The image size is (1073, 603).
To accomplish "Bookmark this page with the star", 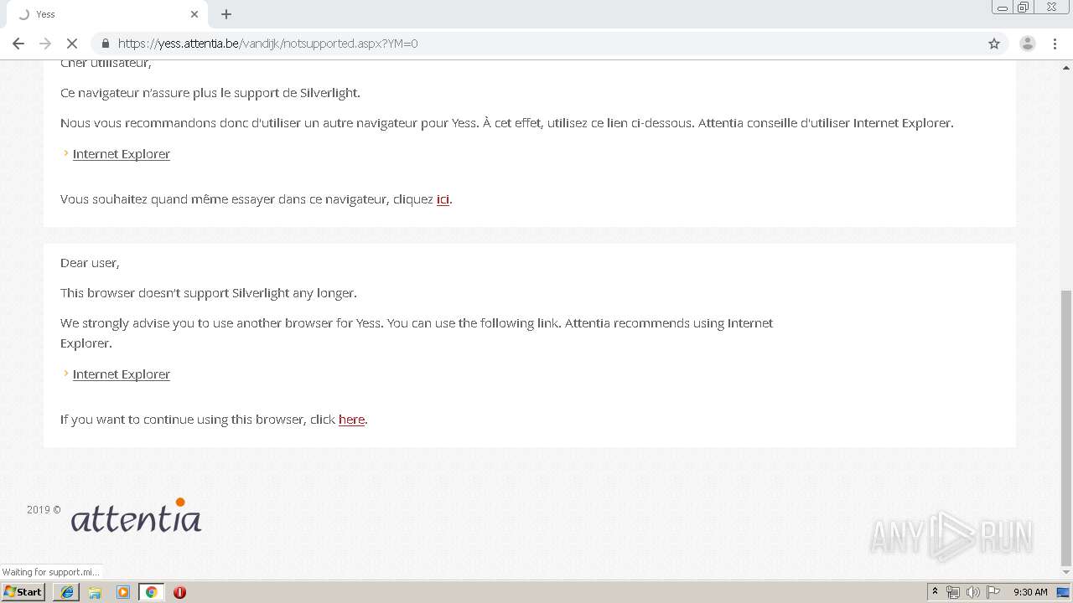I will point(994,44).
